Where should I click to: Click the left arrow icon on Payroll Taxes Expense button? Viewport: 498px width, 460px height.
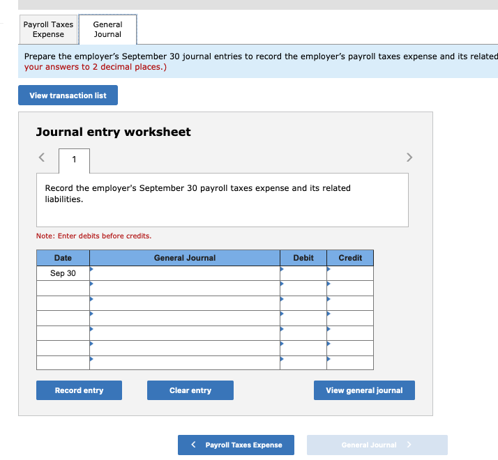coord(193,445)
